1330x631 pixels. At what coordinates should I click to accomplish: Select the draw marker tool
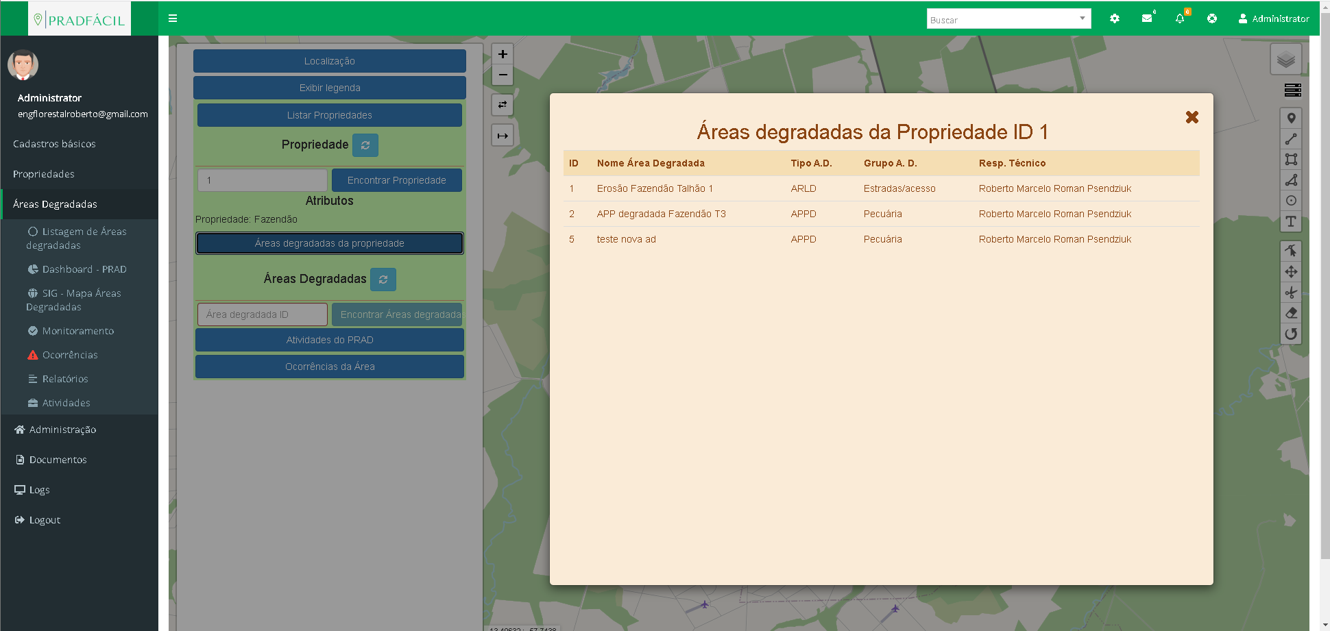coord(1291,119)
